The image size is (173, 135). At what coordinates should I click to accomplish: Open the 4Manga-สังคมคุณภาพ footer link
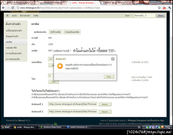click(x=146, y=121)
